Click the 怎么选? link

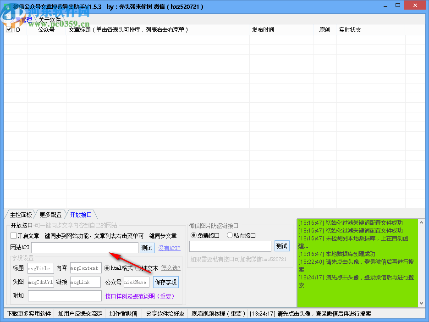(170, 268)
